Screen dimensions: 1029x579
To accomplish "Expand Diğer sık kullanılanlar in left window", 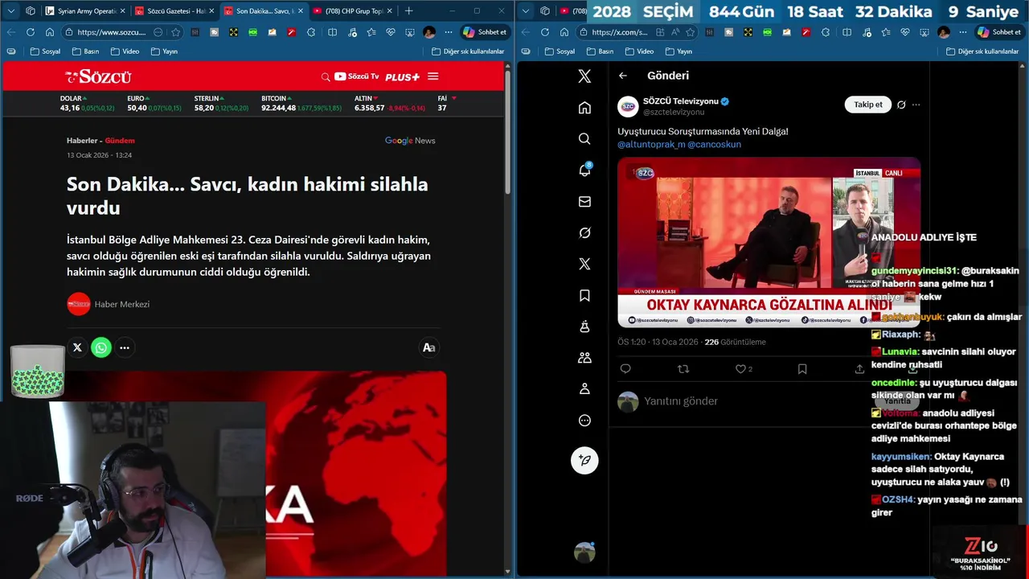I will [x=468, y=51].
